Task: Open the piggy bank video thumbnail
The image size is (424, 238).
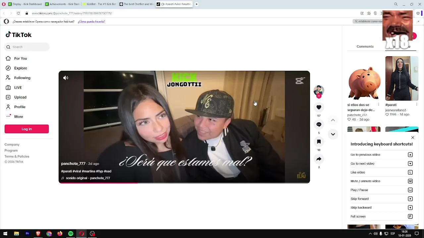Action: (x=364, y=78)
